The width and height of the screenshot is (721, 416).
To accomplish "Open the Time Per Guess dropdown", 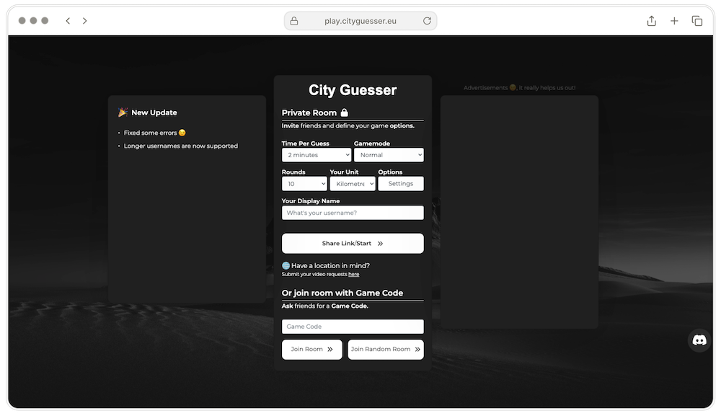I will (x=317, y=154).
